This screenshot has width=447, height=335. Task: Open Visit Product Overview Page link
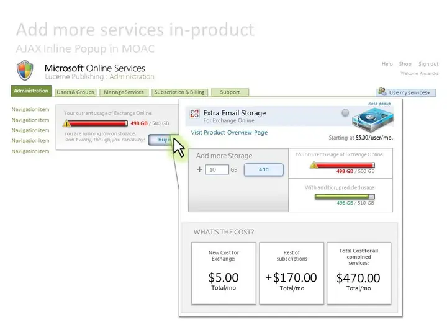pyautogui.click(x=229, y=133)
